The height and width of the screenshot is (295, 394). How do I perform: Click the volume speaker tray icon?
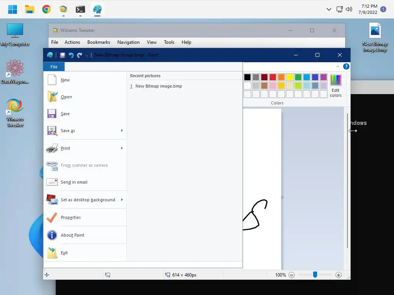point(349,9)
